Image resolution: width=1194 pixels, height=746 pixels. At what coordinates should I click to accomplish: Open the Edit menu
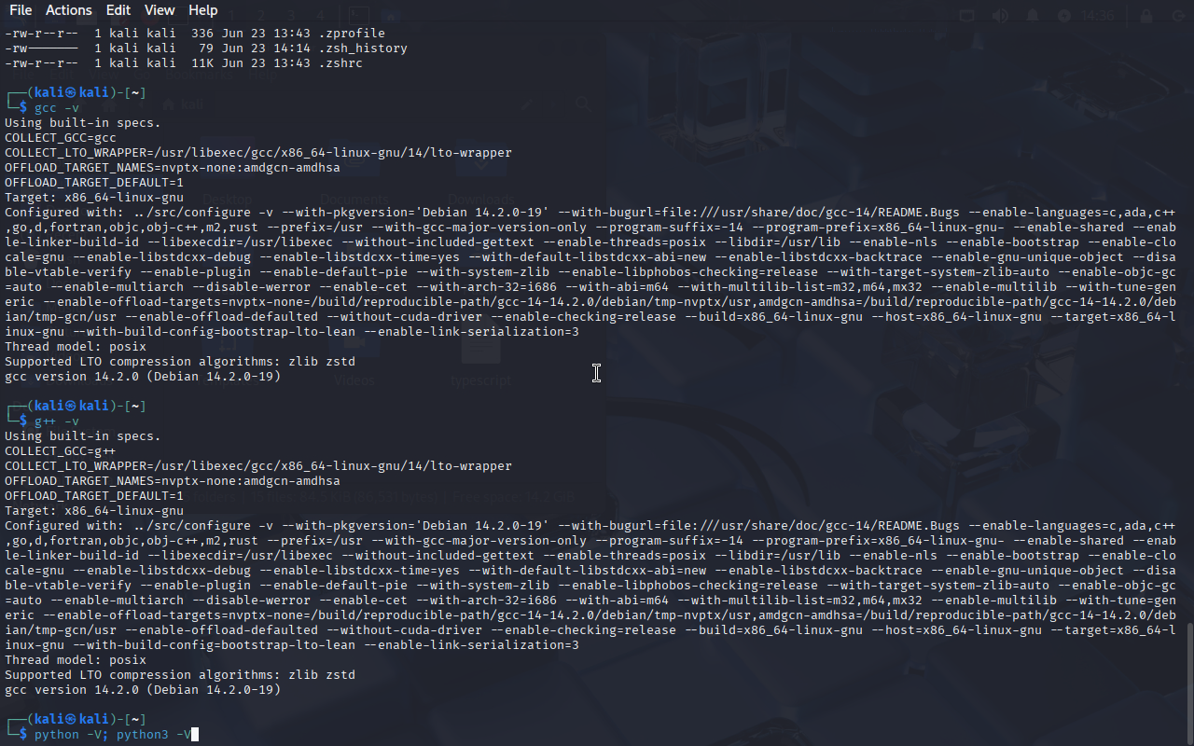click(118, 10)
